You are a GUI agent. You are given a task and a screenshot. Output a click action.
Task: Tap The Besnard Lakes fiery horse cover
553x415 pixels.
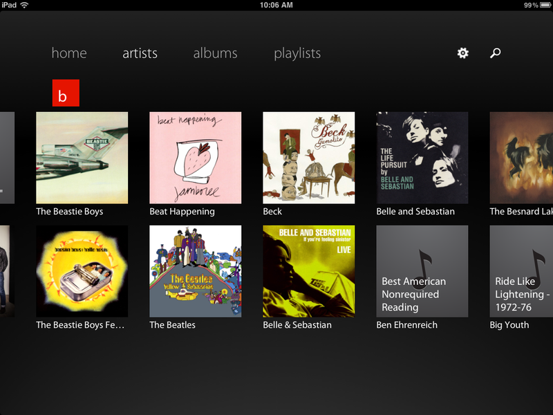tap(521, 158)
